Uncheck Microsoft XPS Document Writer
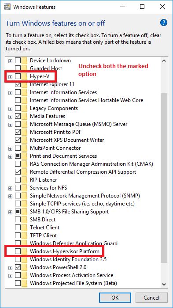The height and width of the screenshot is (308, 173). click(x=18, y=140)
